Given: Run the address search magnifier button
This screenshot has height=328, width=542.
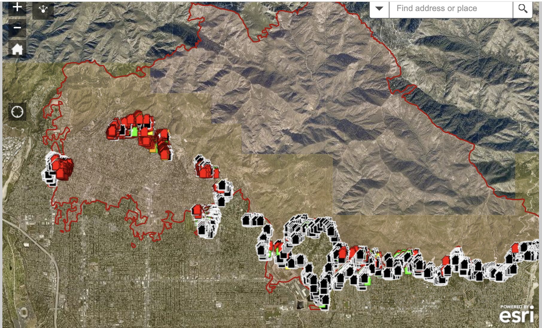Looking at the screenshot, I should pyautogui.click(x=523, y=9).
